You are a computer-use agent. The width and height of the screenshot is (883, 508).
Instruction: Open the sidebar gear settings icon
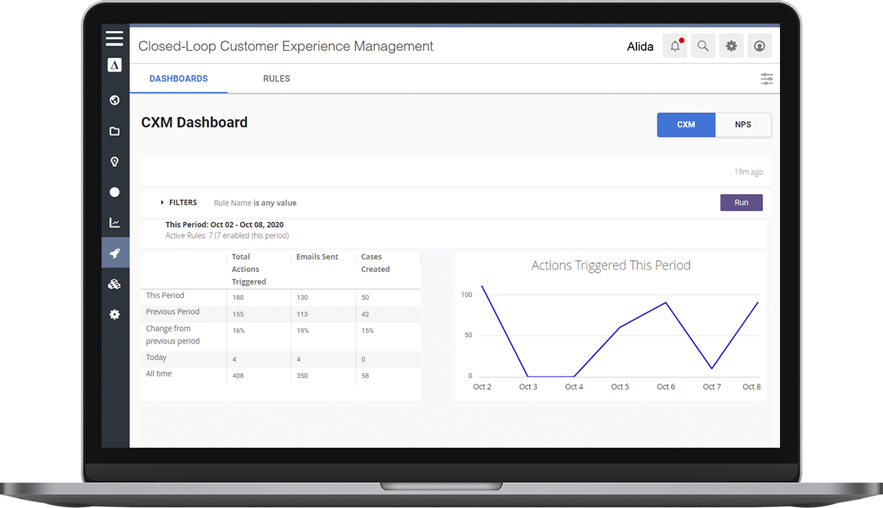click(114, 315)
